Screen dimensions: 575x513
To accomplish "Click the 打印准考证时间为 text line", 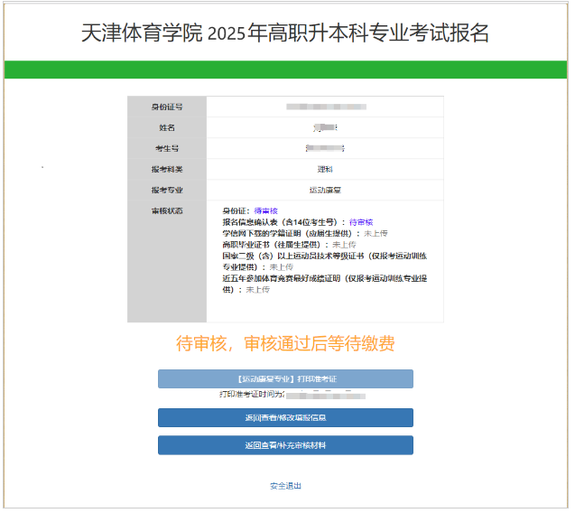I will [294, 396].
